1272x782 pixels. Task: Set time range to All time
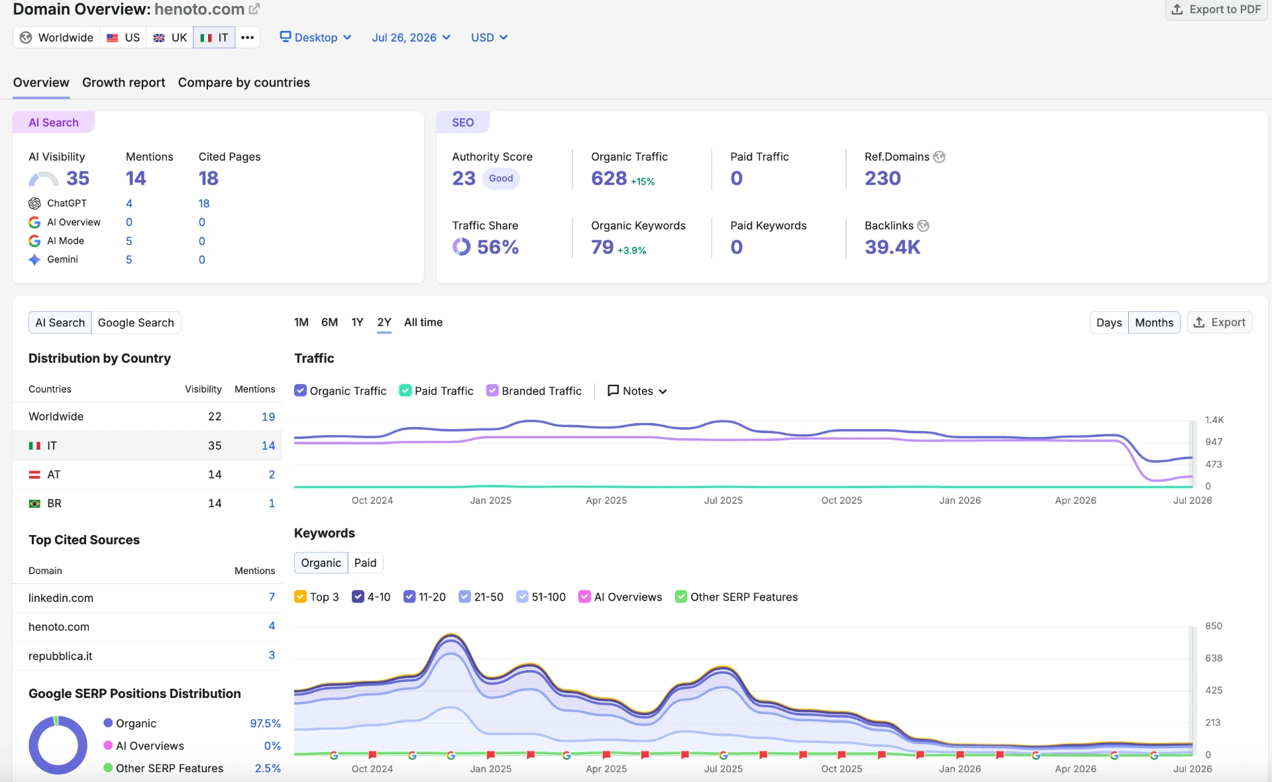point(423,322)
